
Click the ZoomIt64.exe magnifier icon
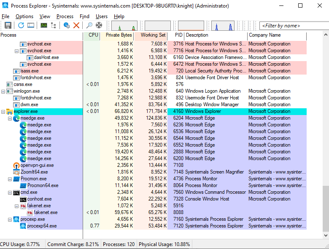16,172
